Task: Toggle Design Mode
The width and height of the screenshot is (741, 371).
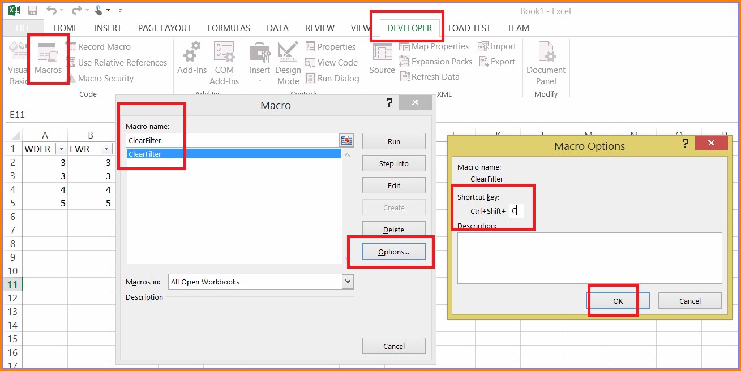Action: 288,63
